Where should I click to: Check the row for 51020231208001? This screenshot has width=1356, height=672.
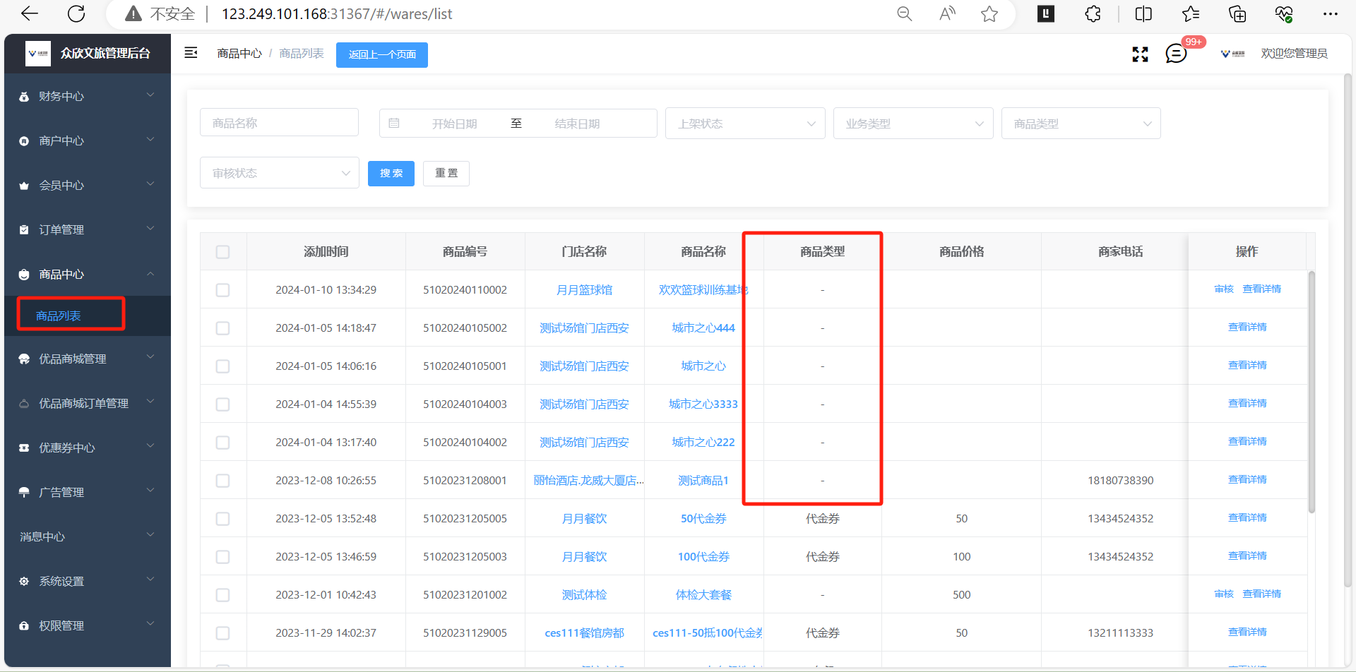click(222, 481)
